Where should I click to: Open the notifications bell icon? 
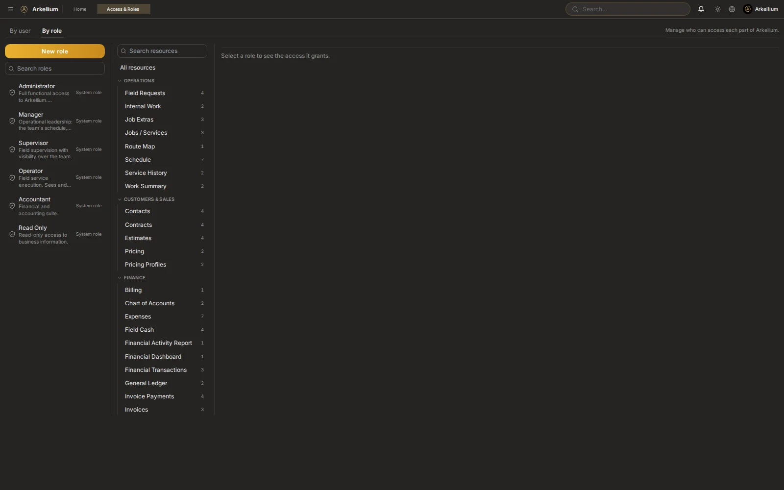701,9
